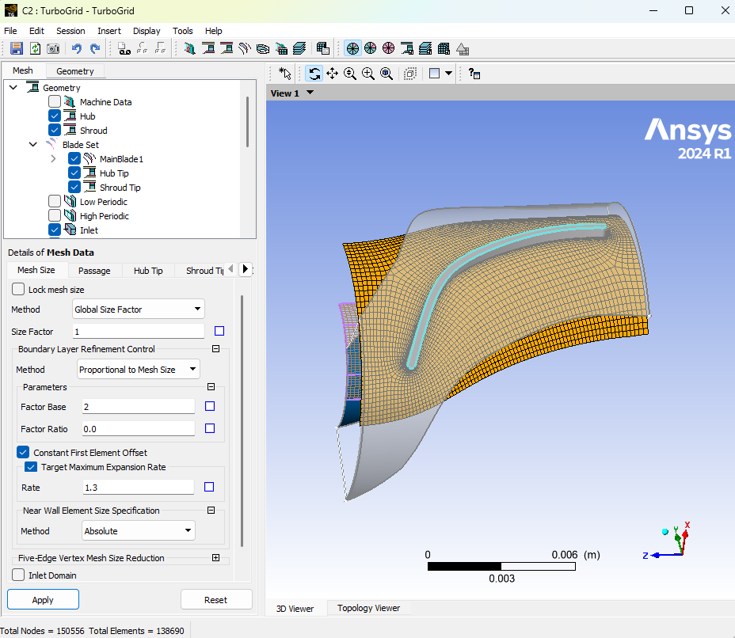
Task: Collapse the Blade Set tree node
Action: tap(33, 144)
